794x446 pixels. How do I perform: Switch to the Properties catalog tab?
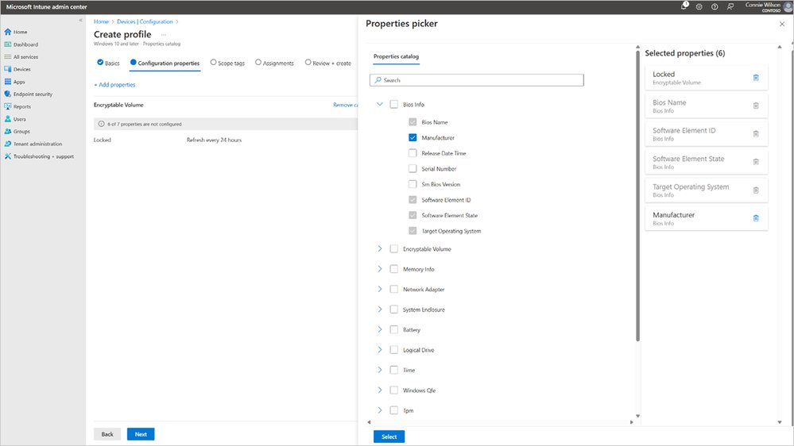[396, 56]
